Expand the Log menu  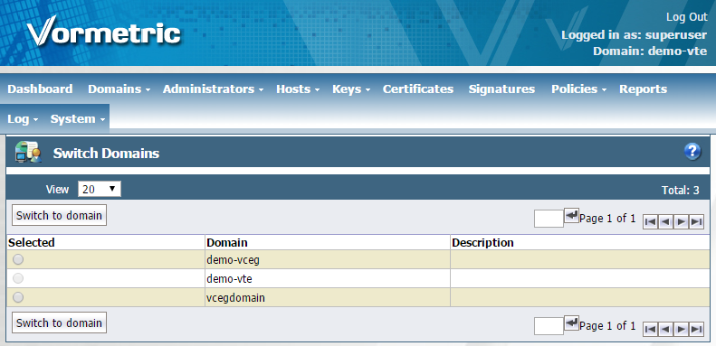pos(23,119)
